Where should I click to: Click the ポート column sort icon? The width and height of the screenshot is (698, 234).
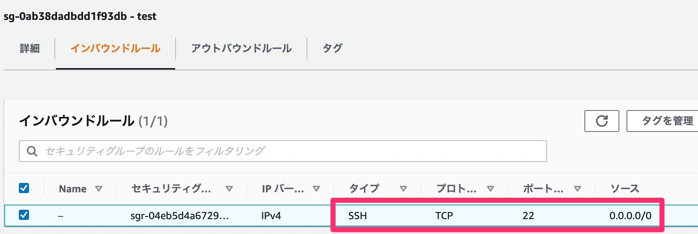tap(578, 188)
